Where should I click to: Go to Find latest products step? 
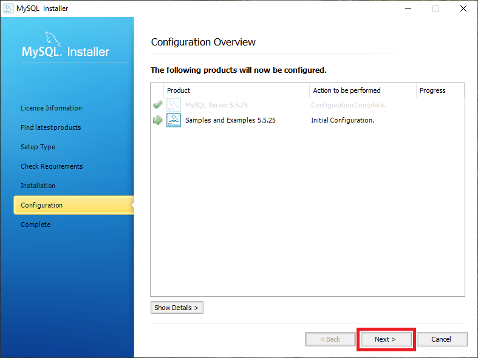click(51, 127)
